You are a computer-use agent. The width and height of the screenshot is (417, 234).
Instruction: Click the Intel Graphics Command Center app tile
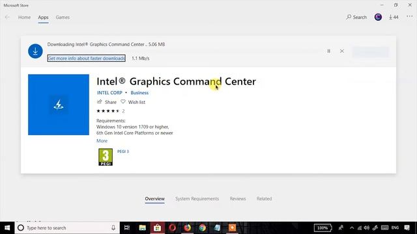[59, 105]
